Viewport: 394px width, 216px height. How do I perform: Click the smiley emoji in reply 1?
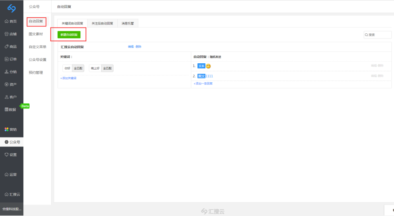(208, 66)
